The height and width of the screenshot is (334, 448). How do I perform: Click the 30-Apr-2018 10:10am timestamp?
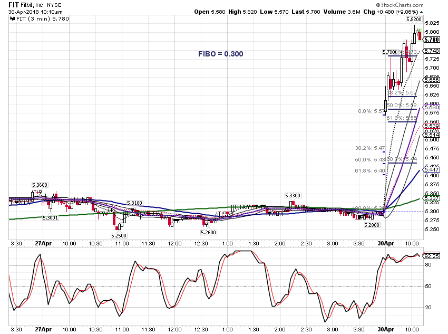[35, 12]
